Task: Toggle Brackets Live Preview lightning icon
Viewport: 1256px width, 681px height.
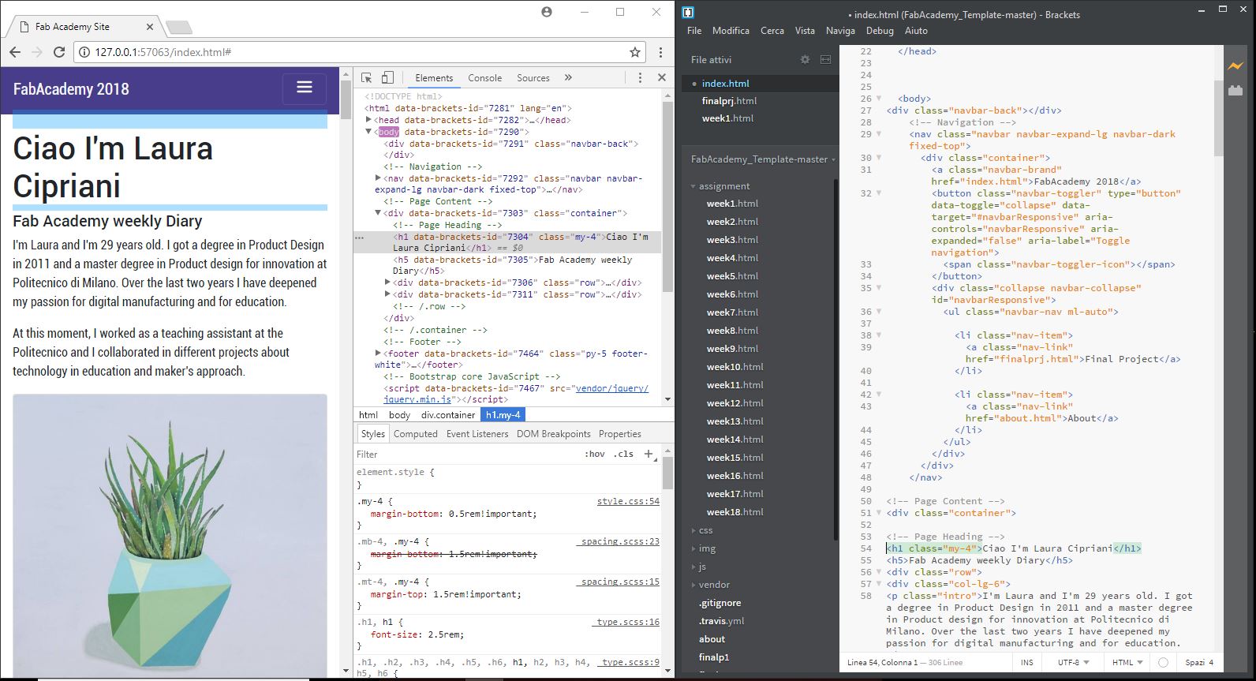Action: pyautogui.click(x=1235, y=66)
